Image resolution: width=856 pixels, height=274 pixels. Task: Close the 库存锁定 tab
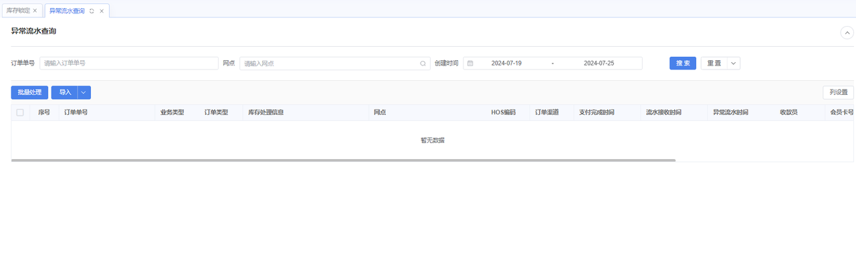click(35, 11)
